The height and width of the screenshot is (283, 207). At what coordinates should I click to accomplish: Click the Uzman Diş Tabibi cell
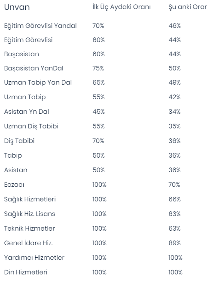point(31,126)
